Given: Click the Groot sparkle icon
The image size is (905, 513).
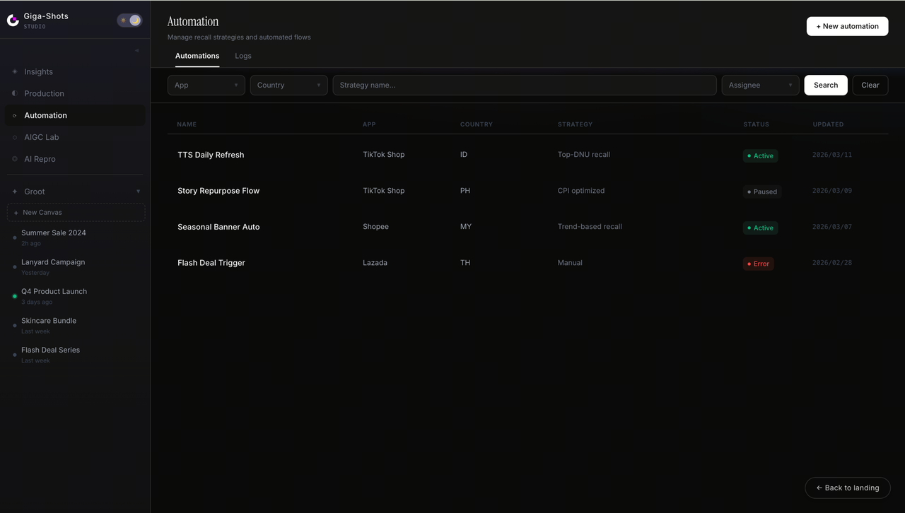Looking at the screenshot, I should (x=15, y=191).
